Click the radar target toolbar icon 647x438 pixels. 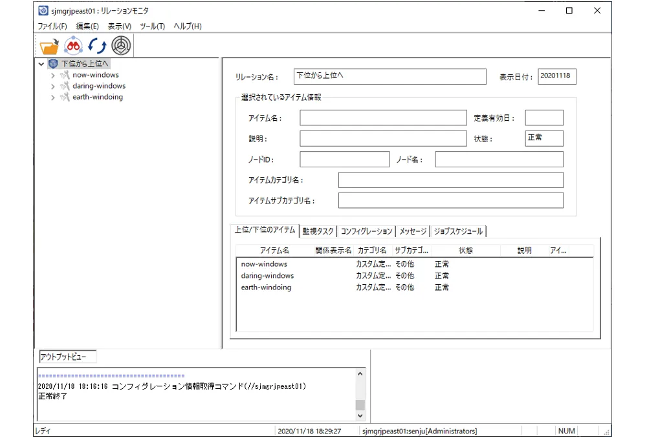pos(122,46)
